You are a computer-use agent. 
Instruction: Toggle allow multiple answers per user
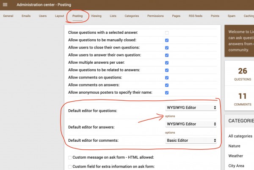click(x=167, y=63)
